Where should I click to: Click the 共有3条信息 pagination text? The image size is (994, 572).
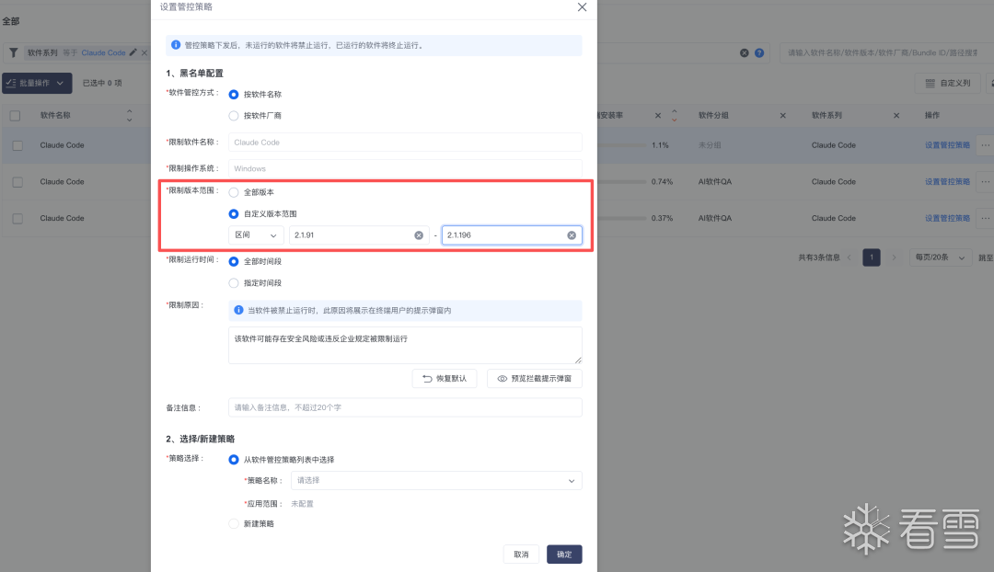(x=819, y=257)
